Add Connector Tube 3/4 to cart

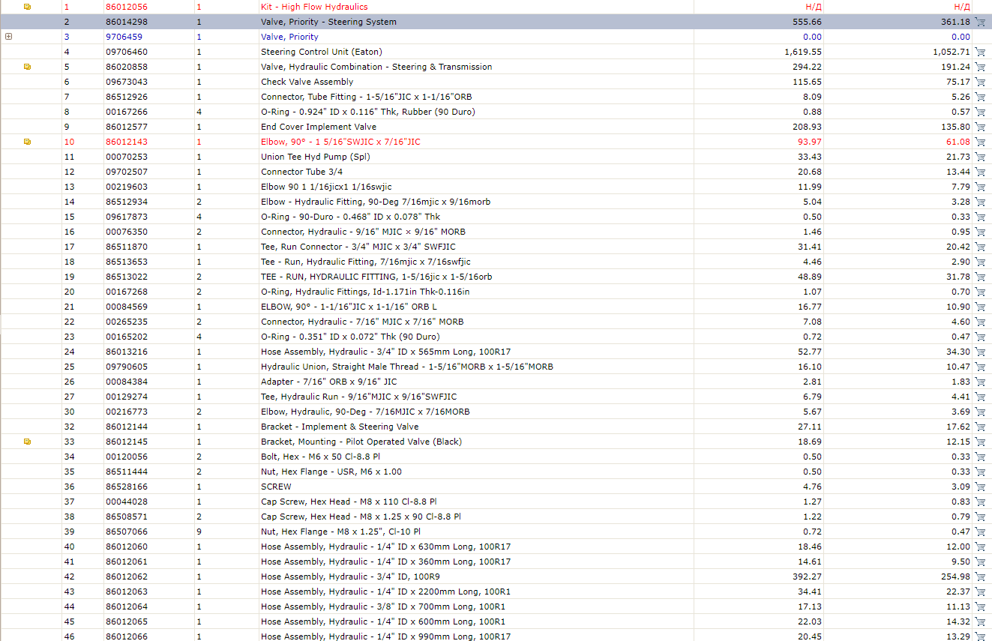(x=980, y=172)
